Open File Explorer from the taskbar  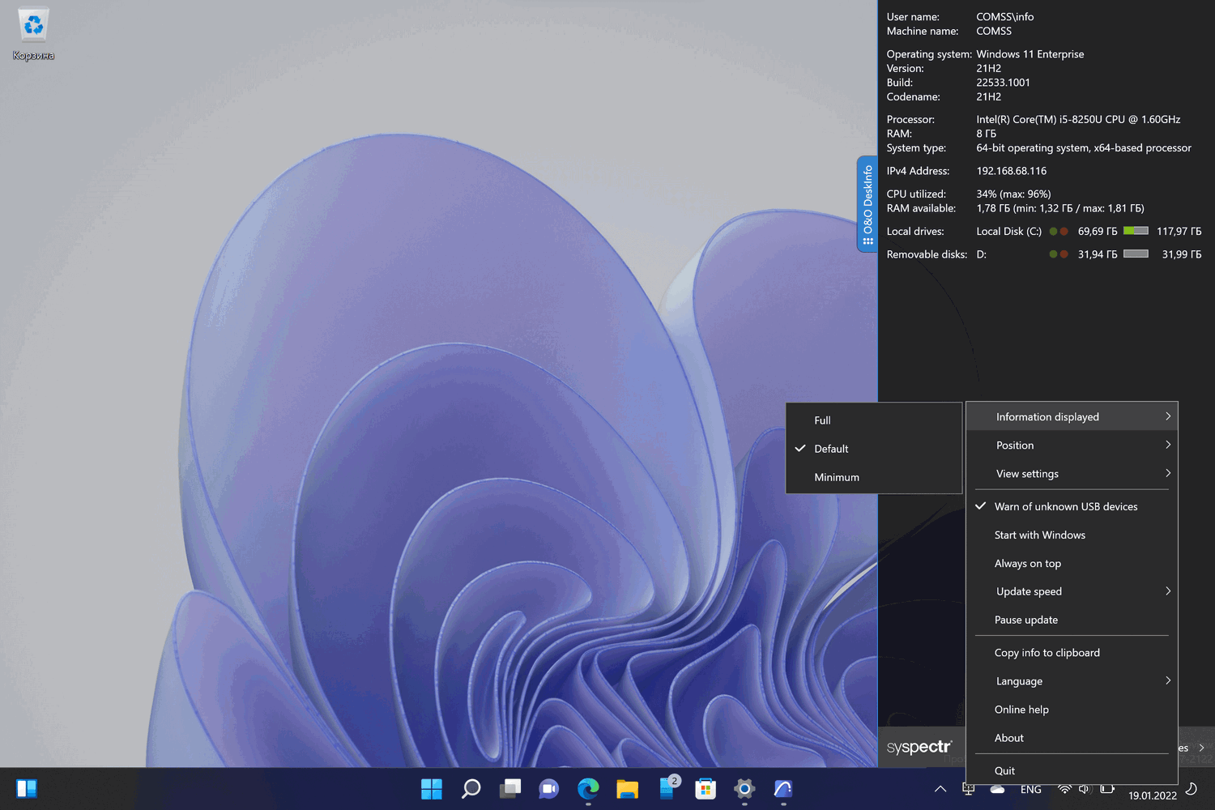[627, 788]
